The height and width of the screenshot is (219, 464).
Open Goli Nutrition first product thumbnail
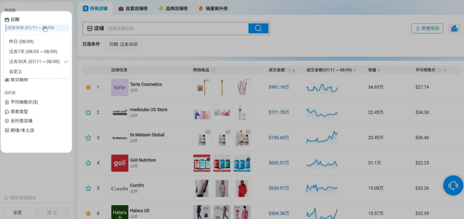(x=202, y=163)
